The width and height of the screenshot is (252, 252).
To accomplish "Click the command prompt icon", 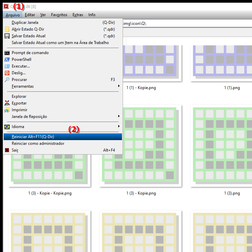I will pos(7,53).
